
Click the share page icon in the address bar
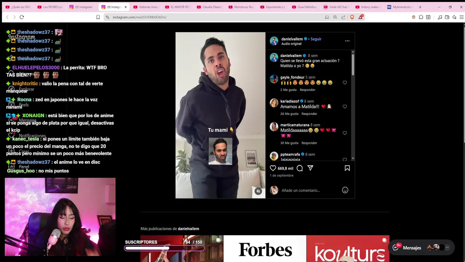tap(343, 17)
